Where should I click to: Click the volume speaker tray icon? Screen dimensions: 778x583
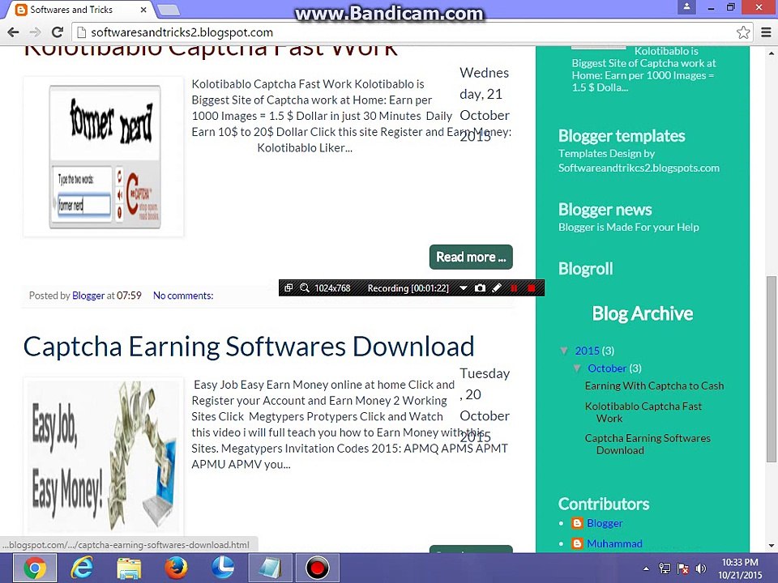tap(700, 568)
